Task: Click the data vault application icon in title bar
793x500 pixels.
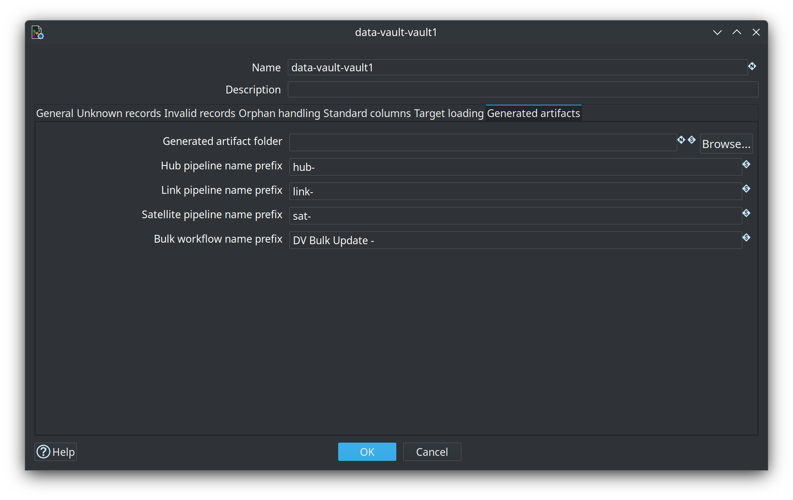Action: coord(38,33)
